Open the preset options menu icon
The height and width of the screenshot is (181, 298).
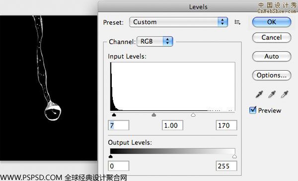[x=237, y=22]
